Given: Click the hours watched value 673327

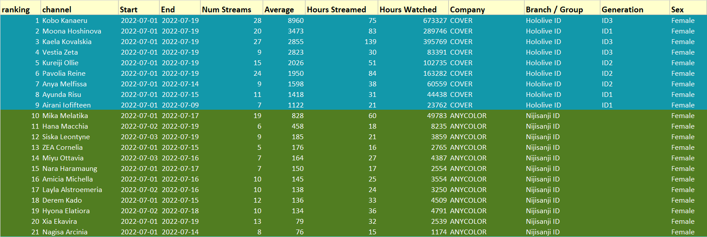Looking at the screenshot, I should [x=435, y=20].
